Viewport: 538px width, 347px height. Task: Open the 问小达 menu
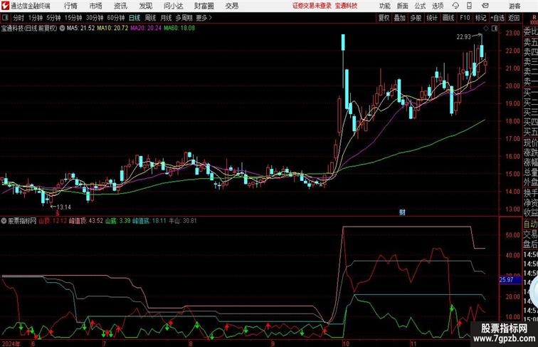(173, 6)
